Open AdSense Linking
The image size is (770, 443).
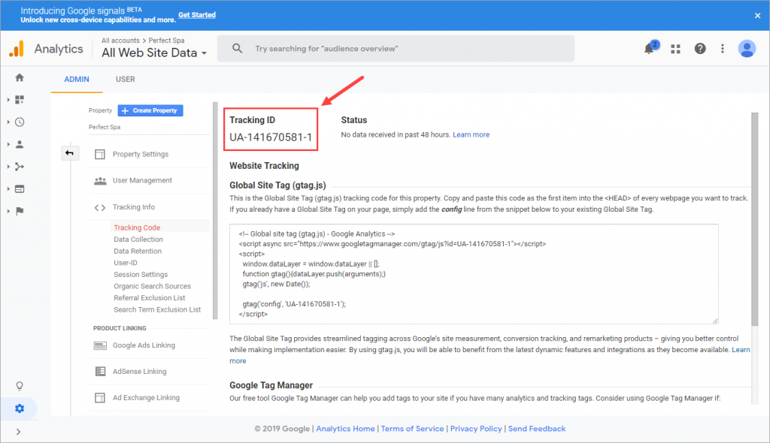pyautogui.click(x=139, y=372)
